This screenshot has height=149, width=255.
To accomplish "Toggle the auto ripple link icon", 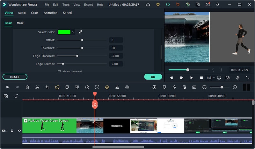I will [16, 96].
